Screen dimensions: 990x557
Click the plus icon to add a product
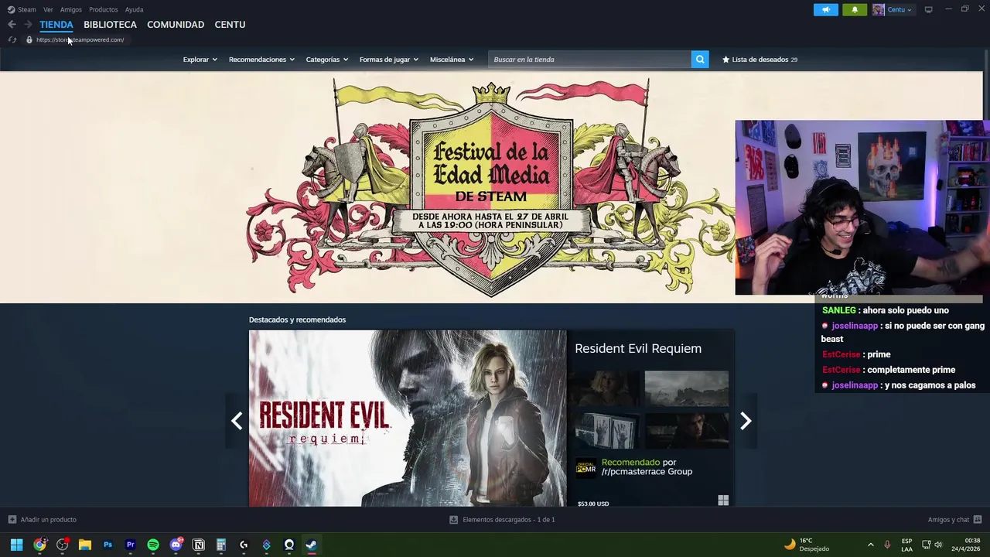(12, 519)
